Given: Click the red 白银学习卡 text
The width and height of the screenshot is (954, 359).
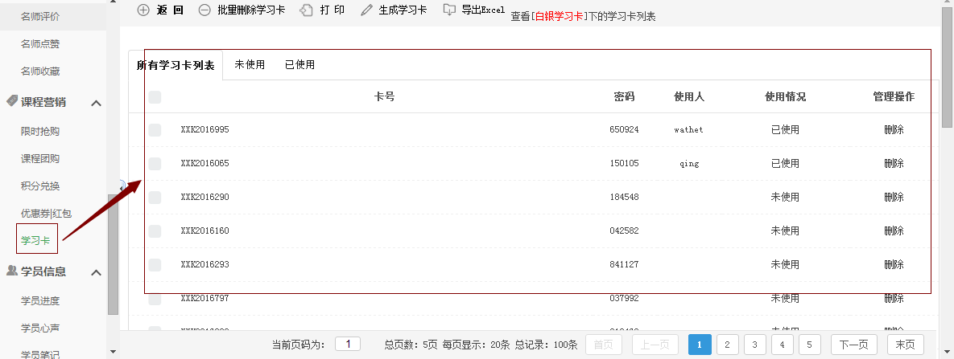Looking at the screenshot, I should [x=558, y=17].
